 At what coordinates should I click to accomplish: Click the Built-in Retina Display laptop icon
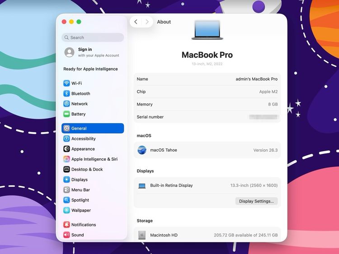coord(142,185)
